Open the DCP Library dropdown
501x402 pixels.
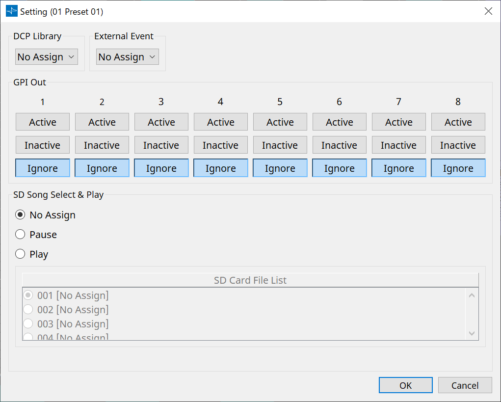[x=47, y=57]
